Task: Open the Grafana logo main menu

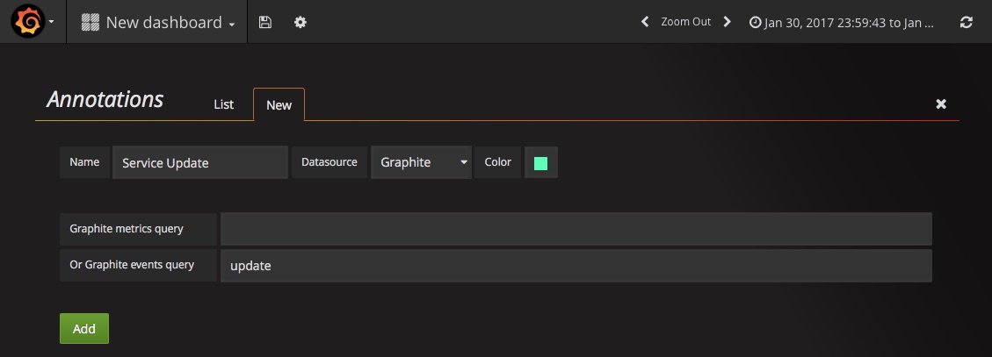Action: click(28, 21)
